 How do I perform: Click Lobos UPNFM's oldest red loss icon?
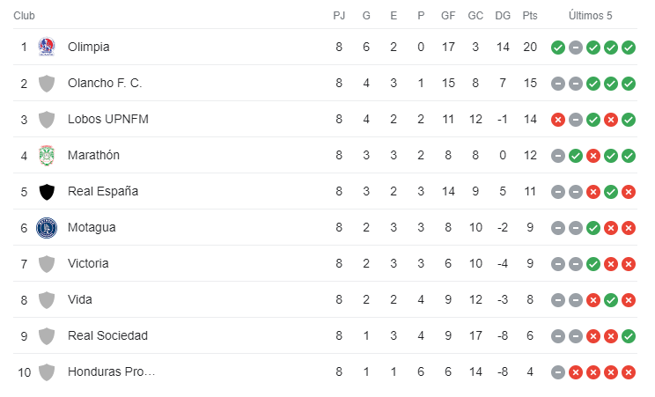tap(558, 120)
